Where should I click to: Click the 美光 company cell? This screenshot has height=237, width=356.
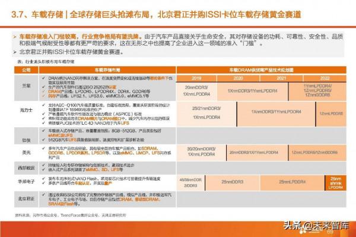26,152
